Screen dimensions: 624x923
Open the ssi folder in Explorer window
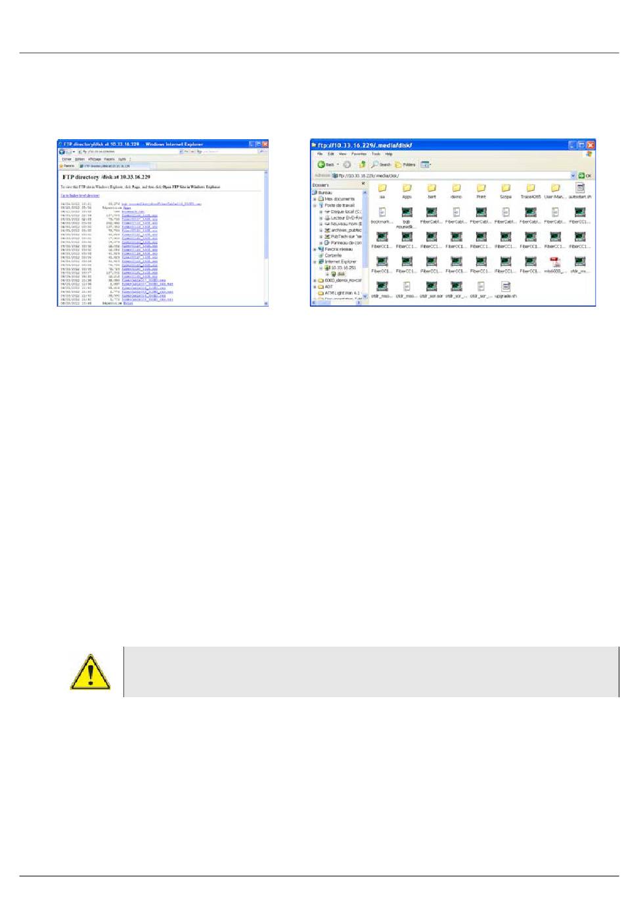[x=382, y=191]
